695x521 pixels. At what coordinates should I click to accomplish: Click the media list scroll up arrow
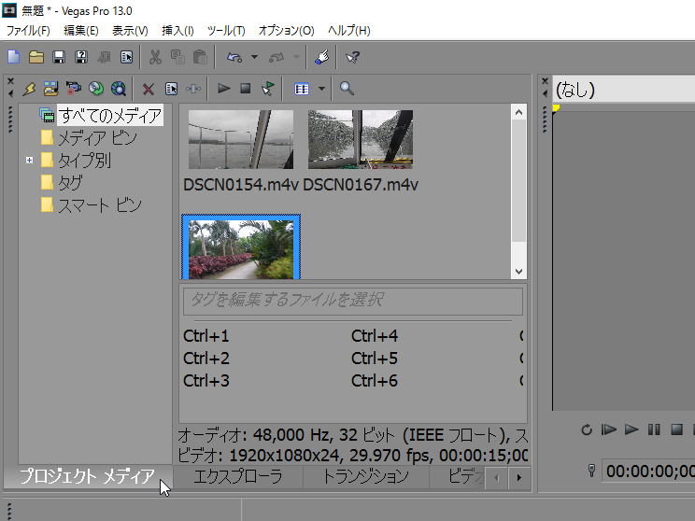point(518,113)
